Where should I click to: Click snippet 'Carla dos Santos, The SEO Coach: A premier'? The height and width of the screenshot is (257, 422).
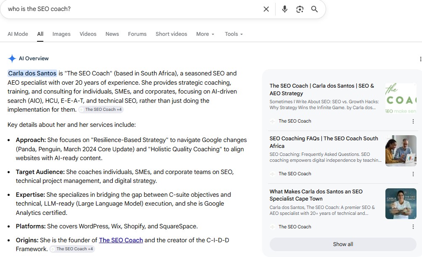tap(322, 210)
